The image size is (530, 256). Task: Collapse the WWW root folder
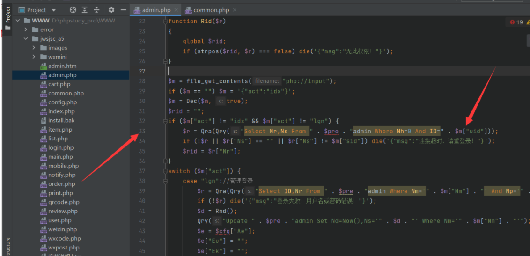(18, 21)
